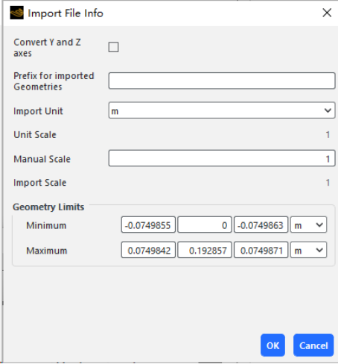
Task: Open the Minimum row unit dropdown
Action: [x=308, y=225]
